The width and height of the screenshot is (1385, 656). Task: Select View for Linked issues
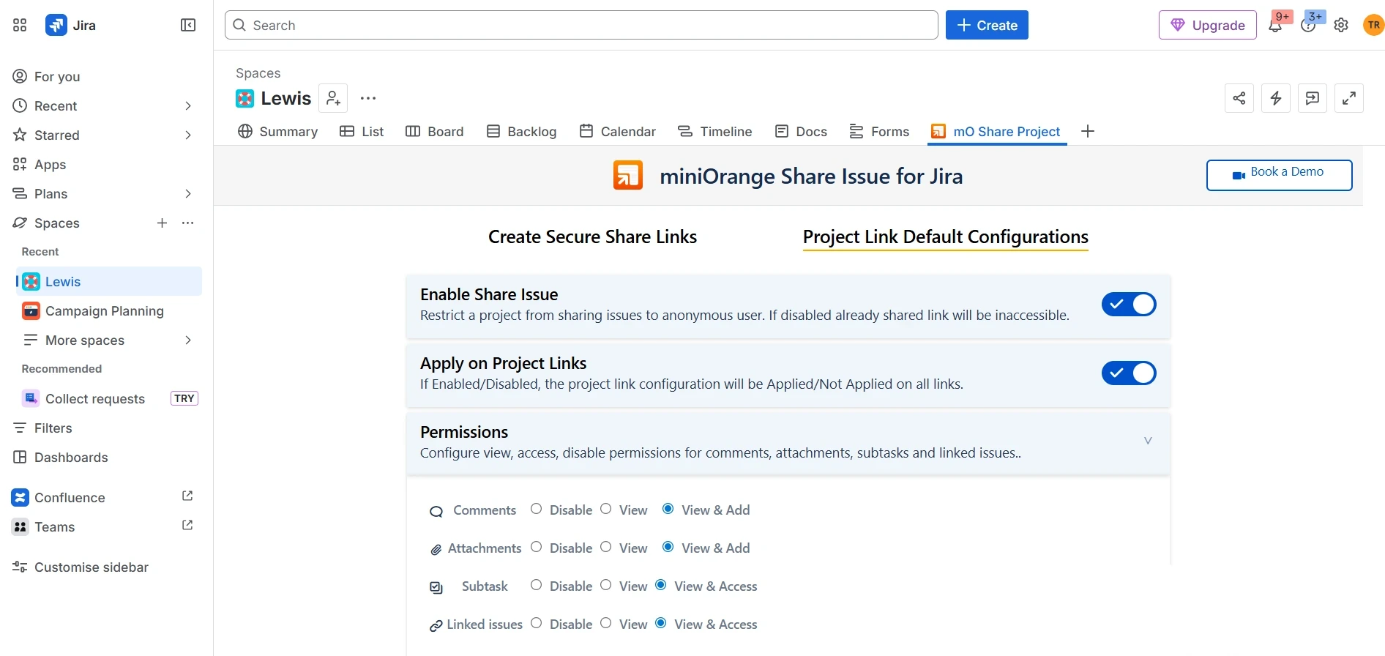pos(606,623)
